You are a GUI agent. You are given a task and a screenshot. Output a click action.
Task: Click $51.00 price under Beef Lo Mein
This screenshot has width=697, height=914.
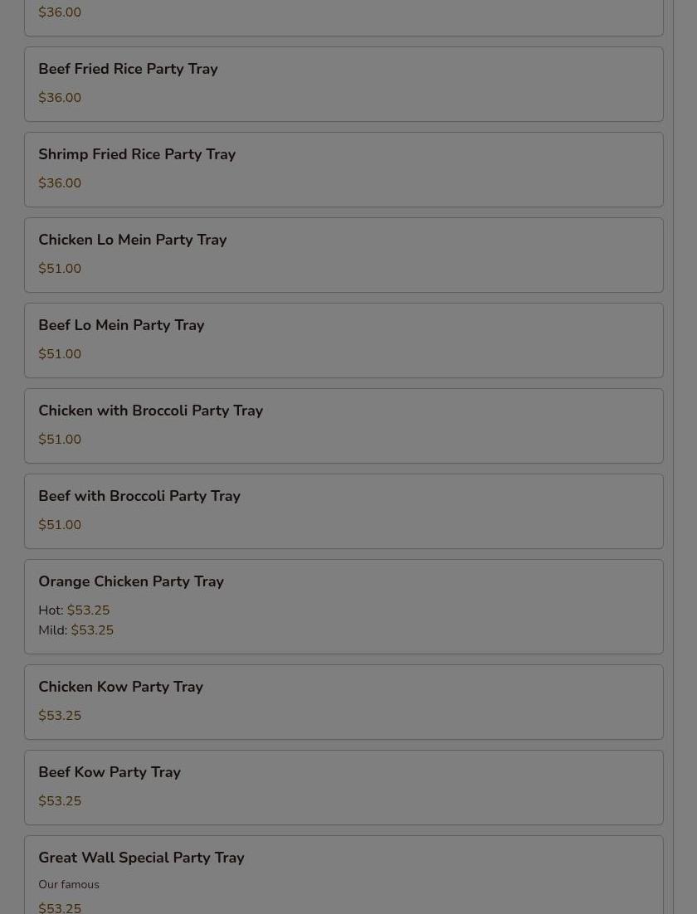tap(60, 354)
